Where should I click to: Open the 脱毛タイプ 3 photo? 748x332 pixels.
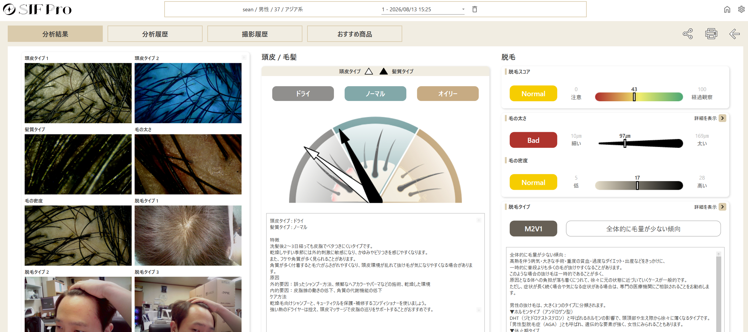tap(188, 304)
